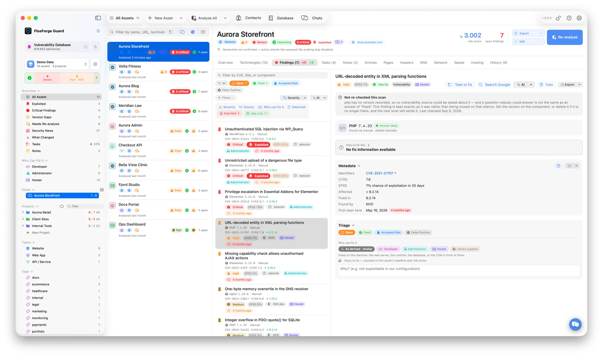Click Task to fix
Image resolution: width=603 pixels, height=357 pixels.
[460, 84]
